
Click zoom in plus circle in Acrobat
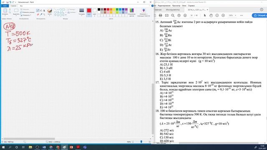[x=223, y=15]
